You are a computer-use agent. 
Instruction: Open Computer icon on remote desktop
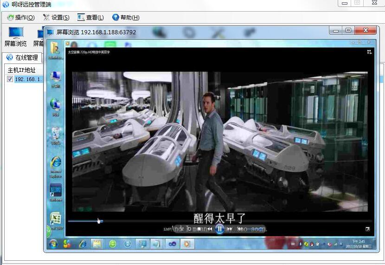pyautogui.click(x=56, y=79)
